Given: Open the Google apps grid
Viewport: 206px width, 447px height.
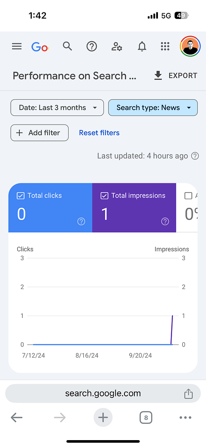Looking at the screenshot, I should 165,46.
